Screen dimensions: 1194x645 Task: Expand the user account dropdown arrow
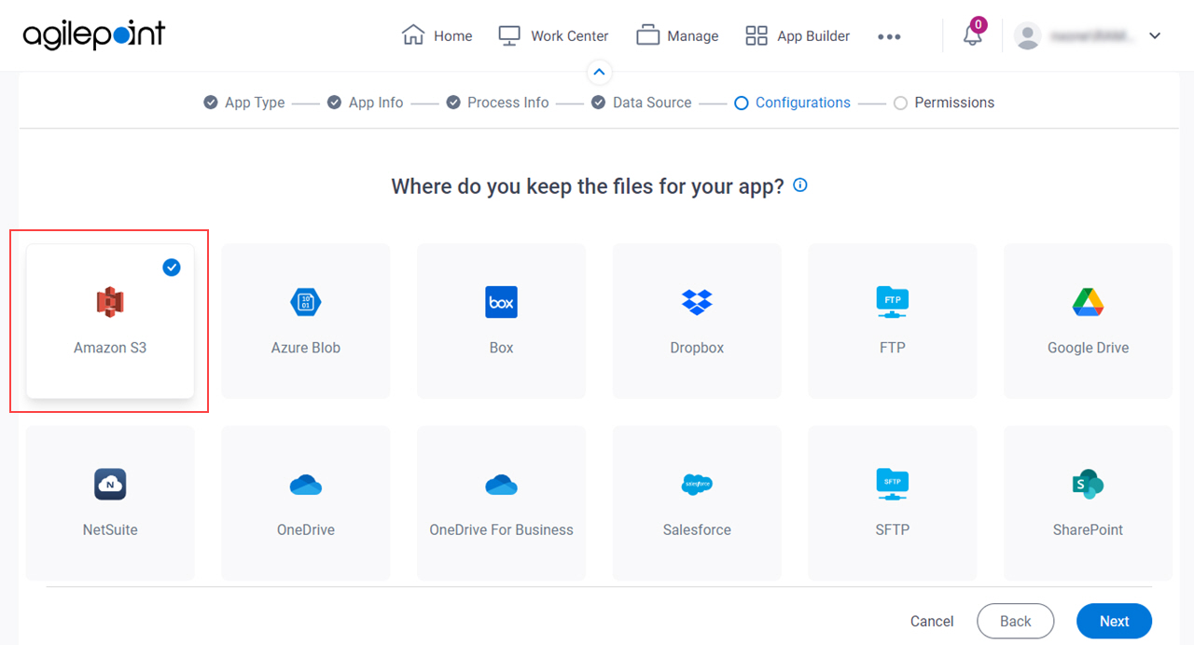pos(1155,36)
